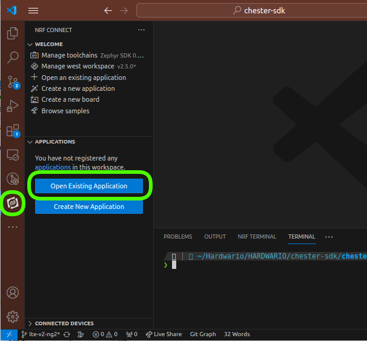Screen dimensions: 367x341
Task: Open the Extensions view icon
Action: pyautogui.click(x=12, y=130)
